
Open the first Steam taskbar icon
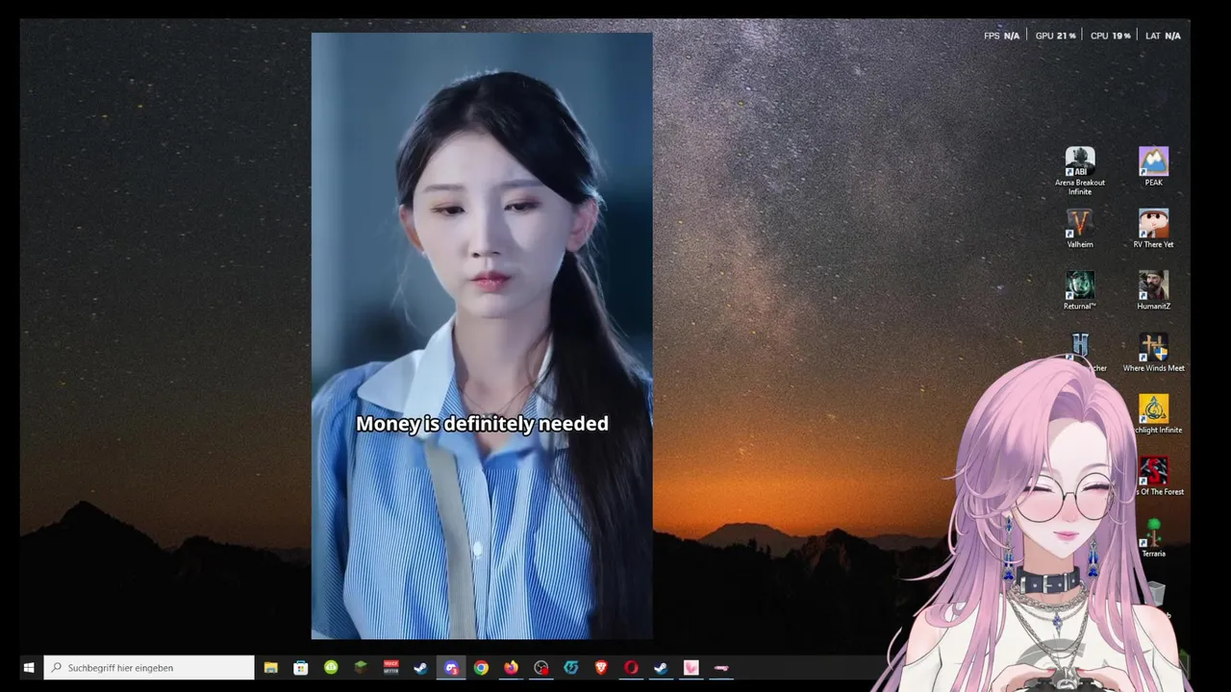420,667
